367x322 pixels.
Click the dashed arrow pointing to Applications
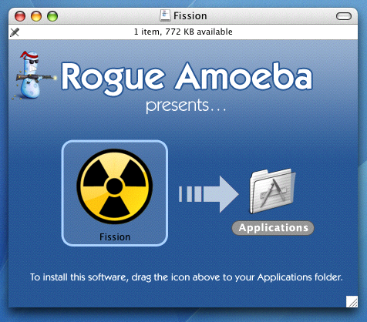(208, 194)
